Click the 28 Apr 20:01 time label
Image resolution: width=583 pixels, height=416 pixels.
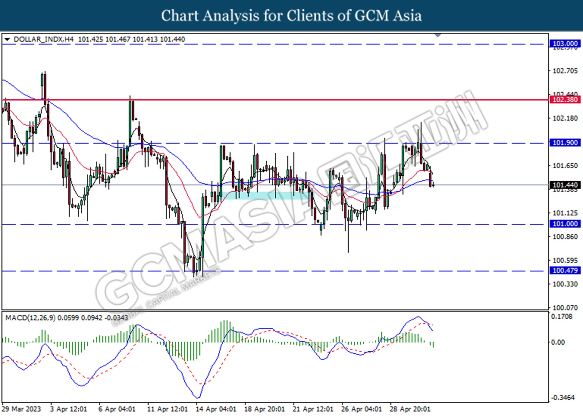click(410, 409)
